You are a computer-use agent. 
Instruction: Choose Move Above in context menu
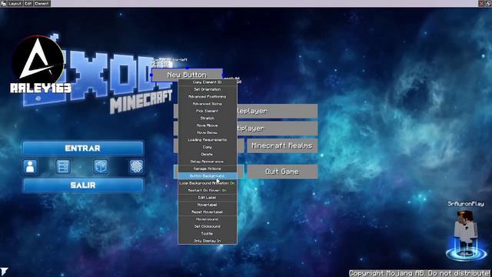click(208, 125)
